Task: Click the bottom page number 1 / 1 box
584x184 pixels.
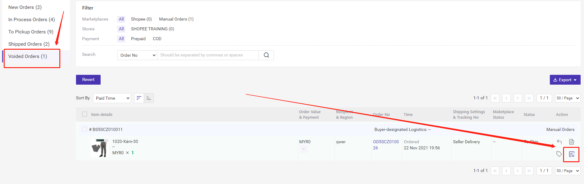Action: tap(544, 171)
